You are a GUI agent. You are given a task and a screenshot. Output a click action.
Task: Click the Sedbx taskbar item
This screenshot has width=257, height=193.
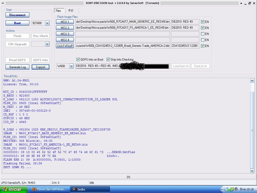point(90,189)
